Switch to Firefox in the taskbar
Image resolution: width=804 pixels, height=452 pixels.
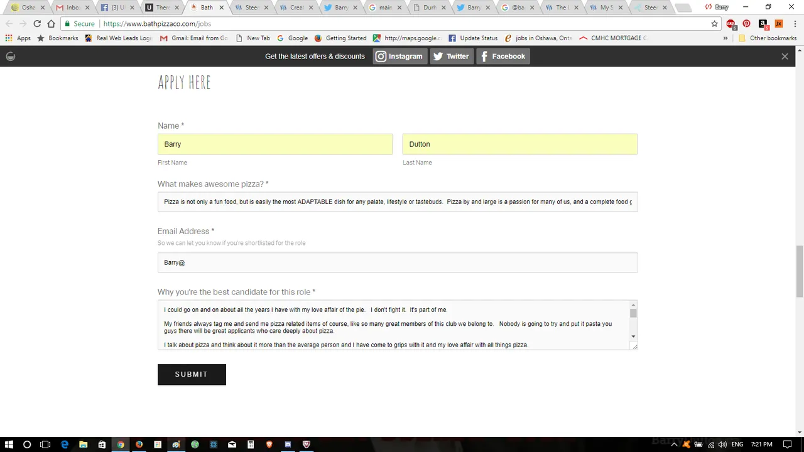[x=139, y=444]
